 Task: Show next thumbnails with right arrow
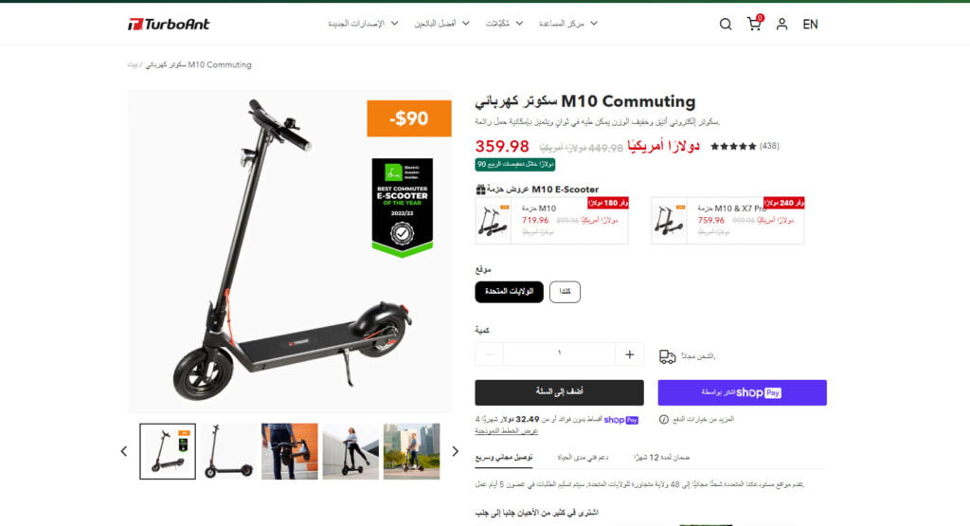tap(456, 451)
